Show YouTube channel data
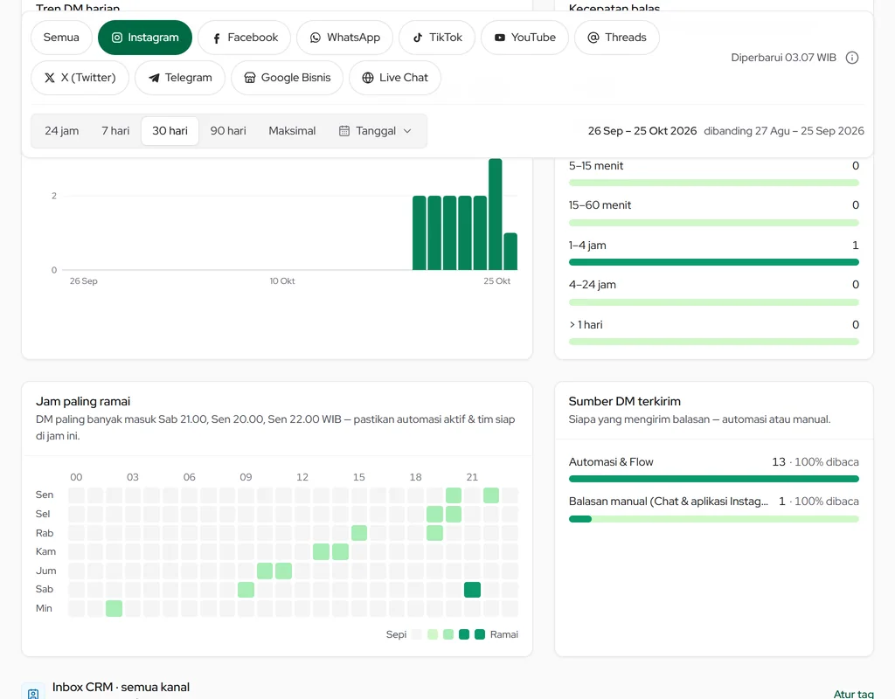Screen dimensions: 895x699 pos(524,38)
